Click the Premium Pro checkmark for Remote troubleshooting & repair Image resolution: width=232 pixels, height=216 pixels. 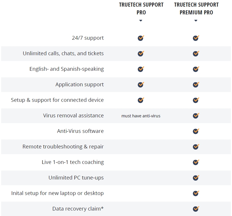click(x=196, y=147)
